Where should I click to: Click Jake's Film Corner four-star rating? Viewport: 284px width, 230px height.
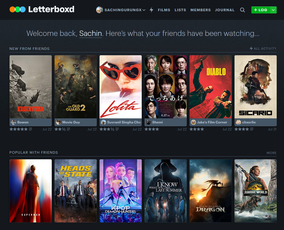(x=197, y=129)
